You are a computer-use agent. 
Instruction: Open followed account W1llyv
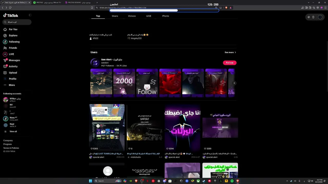[x=12, y=100]
